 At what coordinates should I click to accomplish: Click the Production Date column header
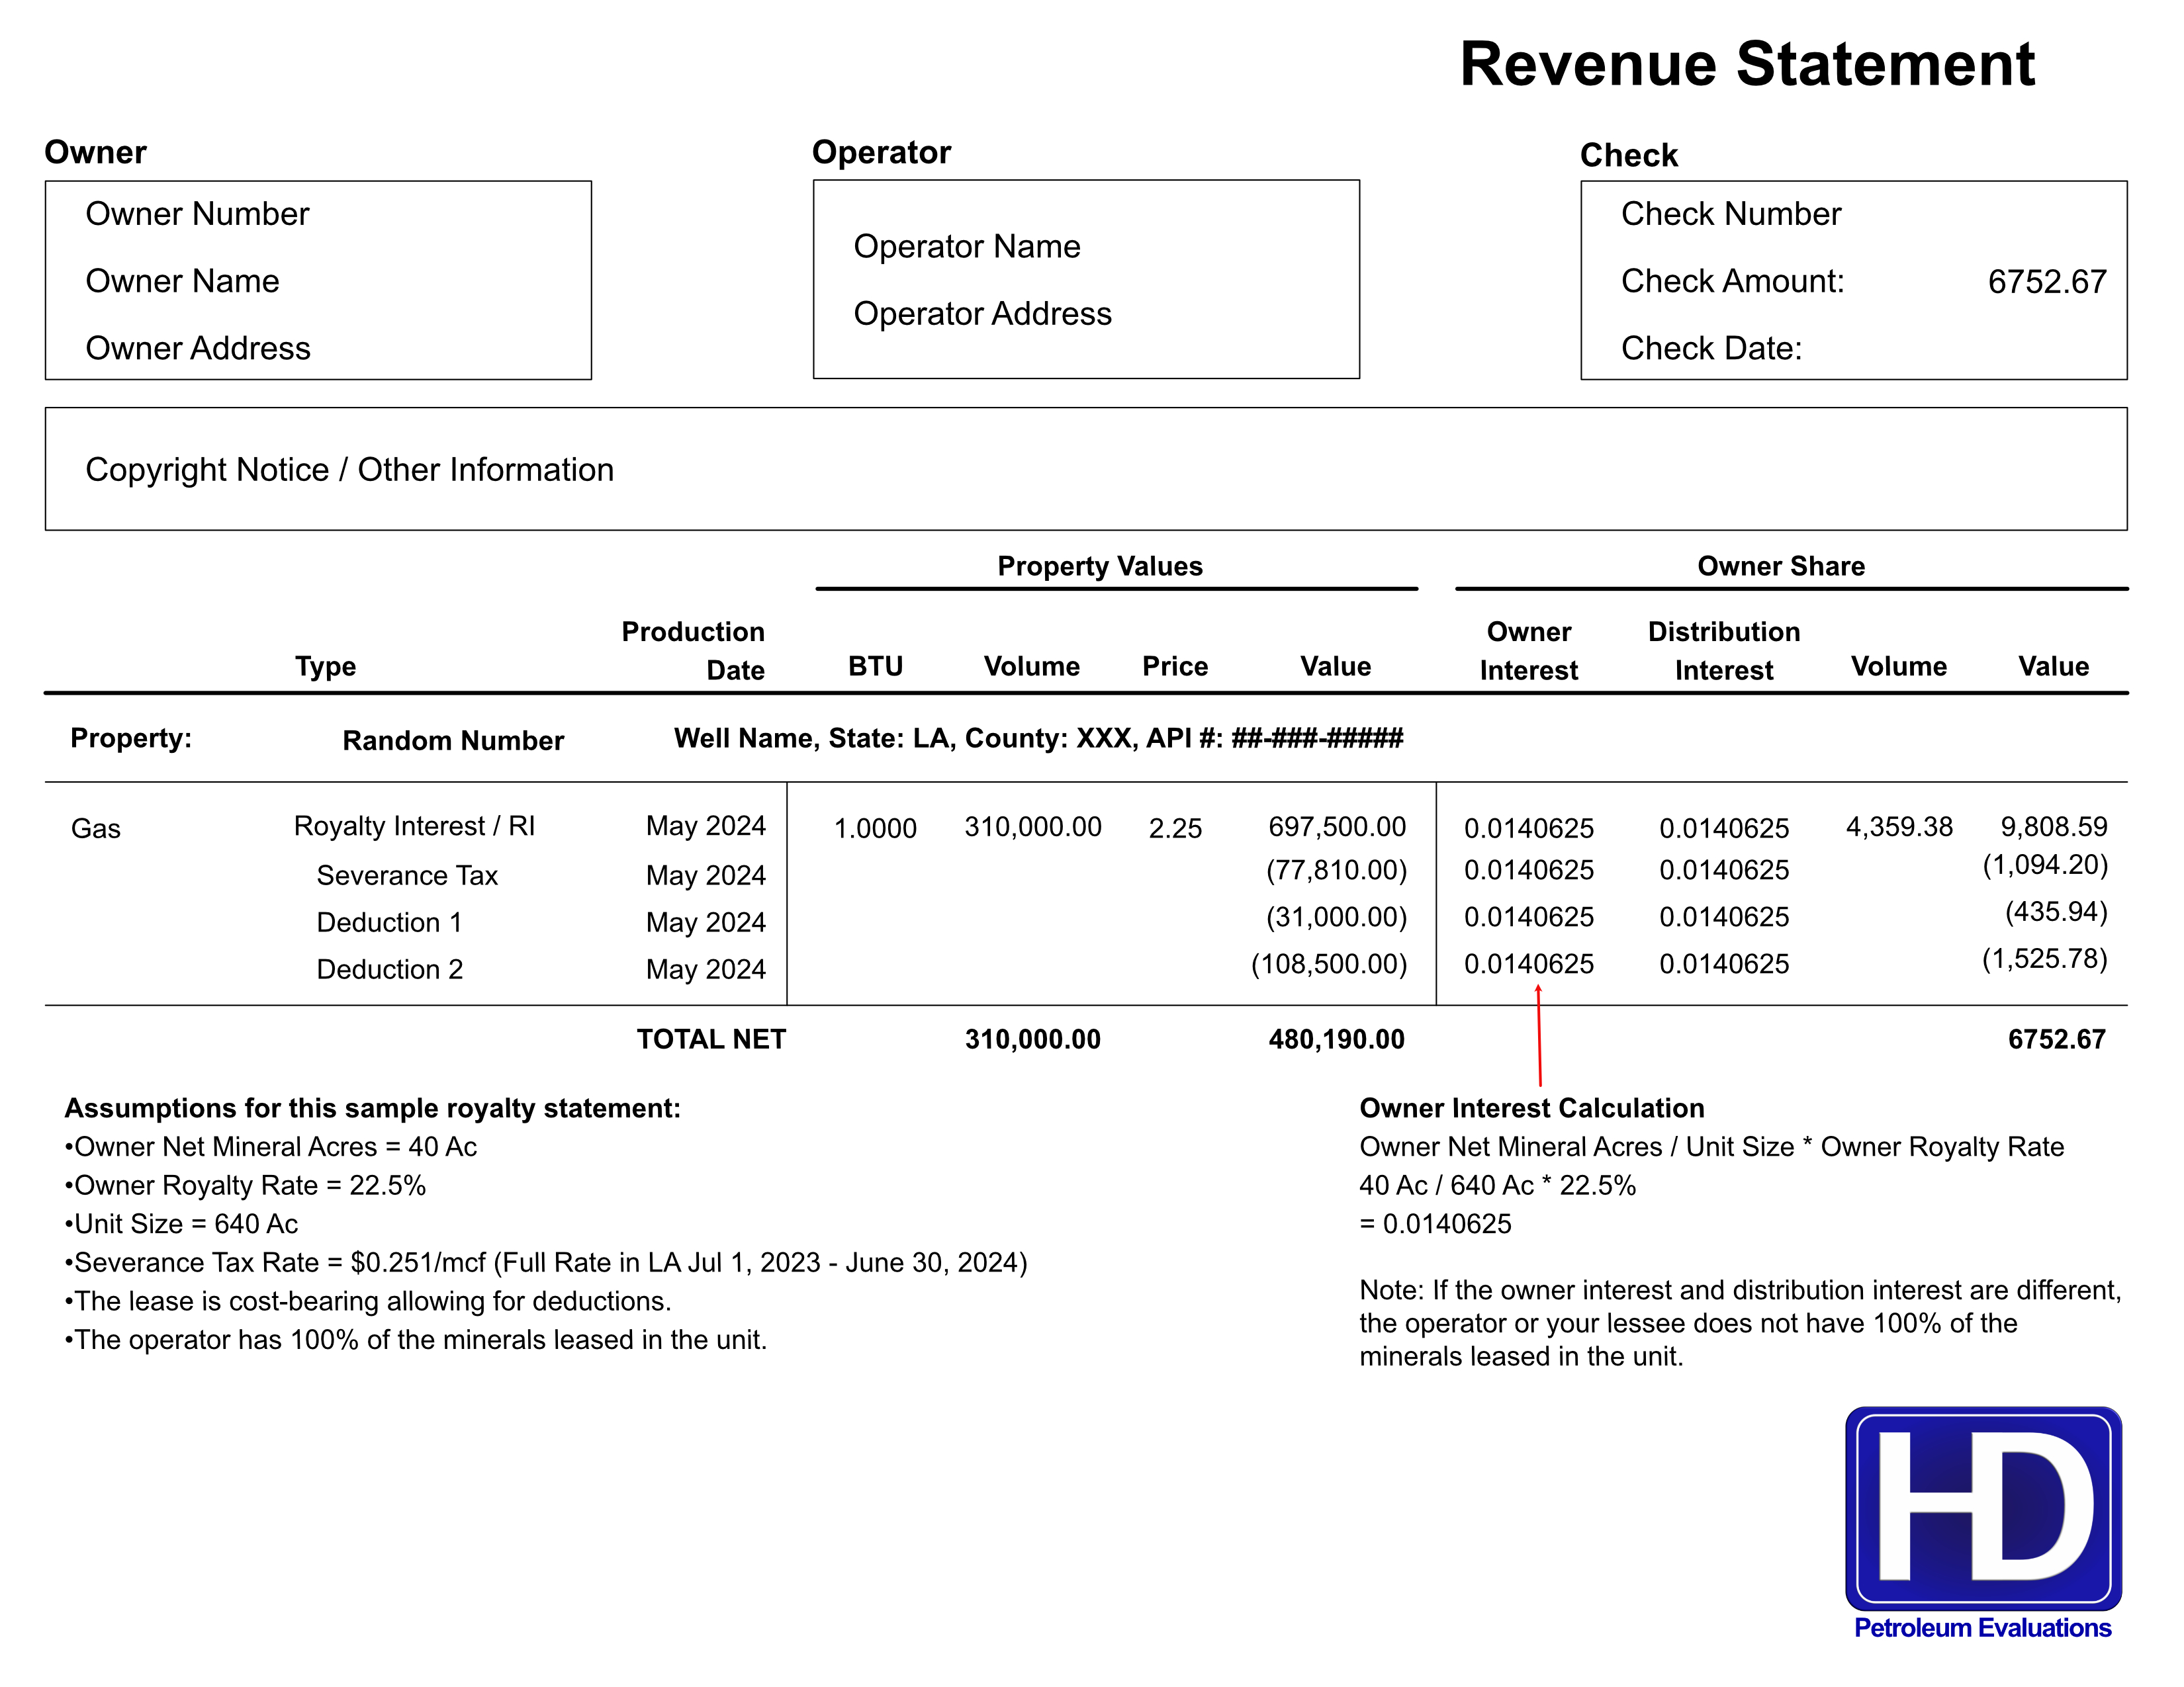(693, 650)
